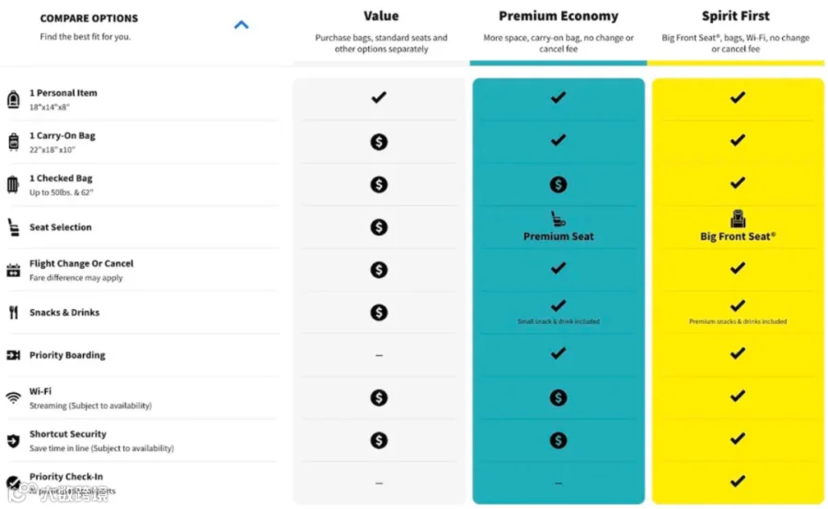Image resolution: width=828 pixels, height=509 pixels.
Task: Click Premium Economy priority boarding checkmark
Action: click(x=558, y=353)
